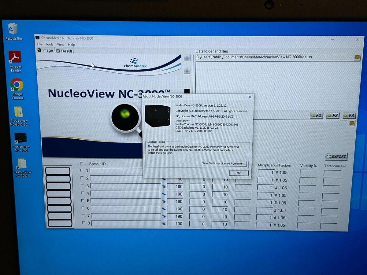Tick the checkbox for sample row 2

[82, 178]
